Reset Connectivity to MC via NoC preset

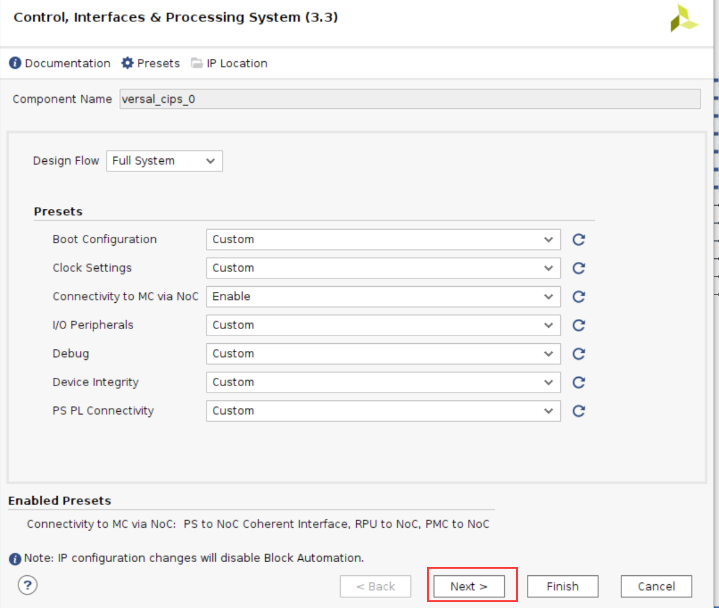pos(579,297)
